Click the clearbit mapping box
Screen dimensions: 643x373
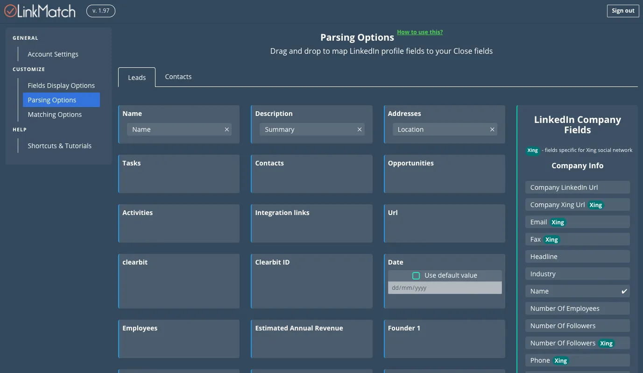pyautogui.click(x=179, y=281)
